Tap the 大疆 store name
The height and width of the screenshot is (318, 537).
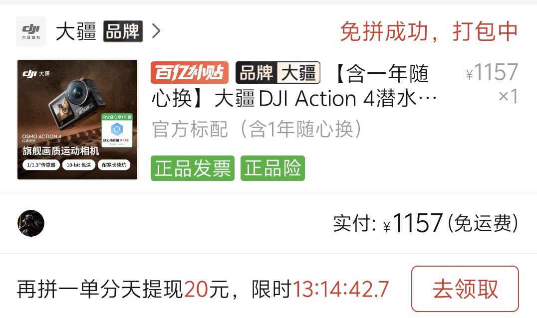pos(76,31)
